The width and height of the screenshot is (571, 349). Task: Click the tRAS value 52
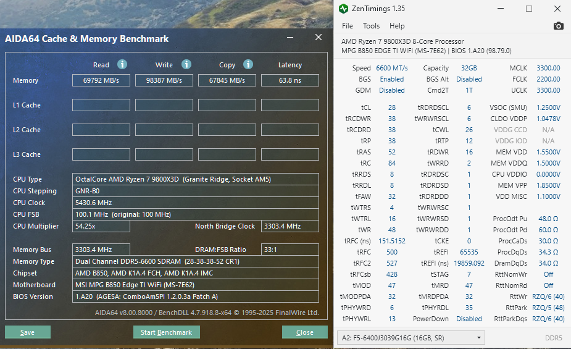click(392, 152)
